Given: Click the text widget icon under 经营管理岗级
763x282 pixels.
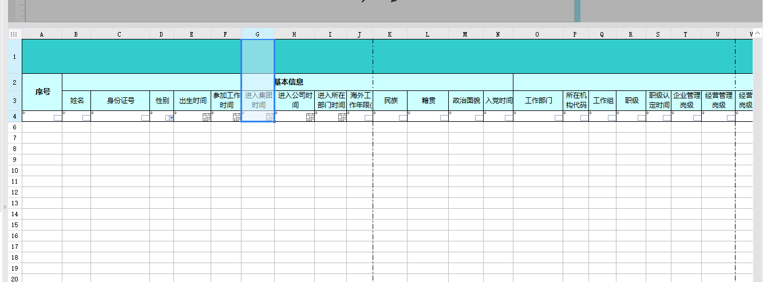Looking at the screenshot, I should (x=731, y=118).
